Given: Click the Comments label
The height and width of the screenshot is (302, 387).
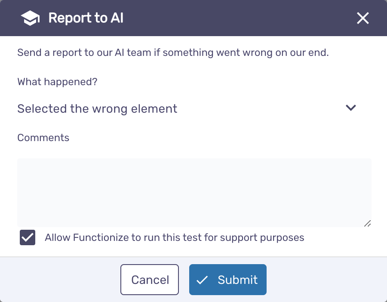Looking at the screenshot, I should coord(43,138).
